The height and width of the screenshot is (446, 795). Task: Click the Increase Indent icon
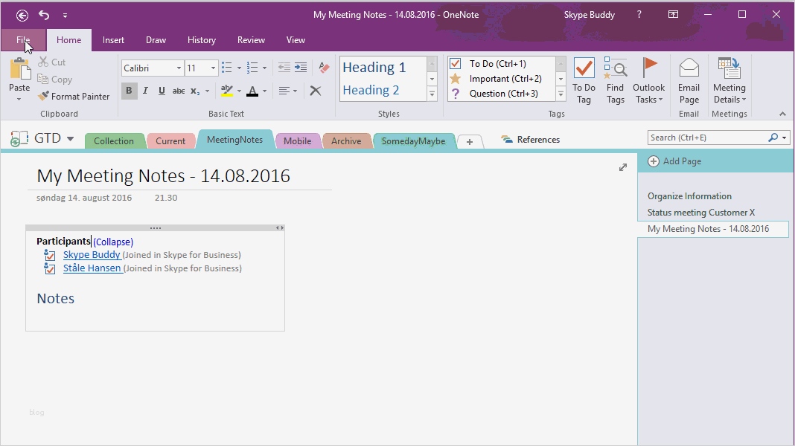point(300,67)
